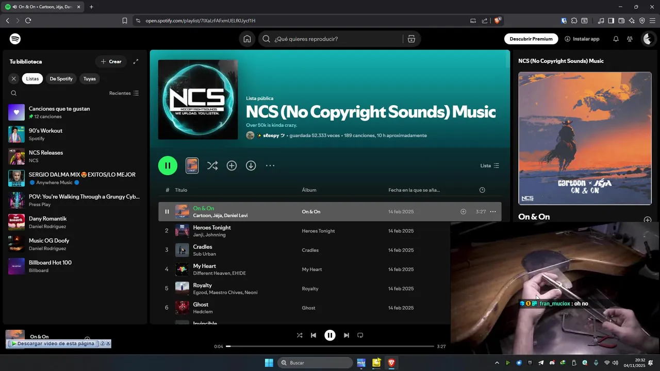Reload the page
The height and width of the screenshot is (371, 660).
[x=28, y=21]
